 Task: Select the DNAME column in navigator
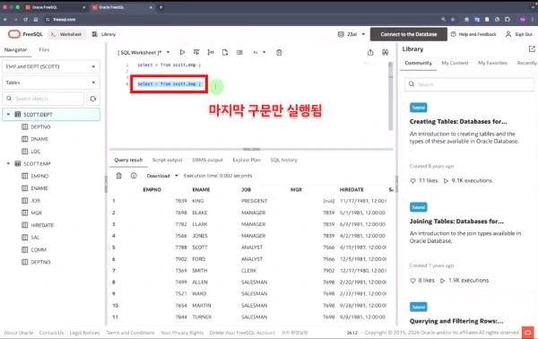pos(39,139)
